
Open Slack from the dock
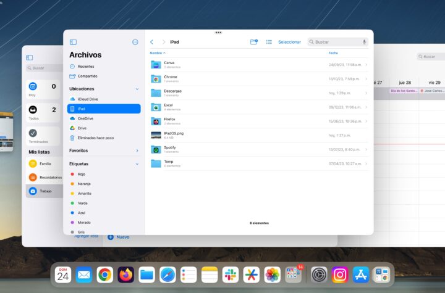tap(231, 274)
